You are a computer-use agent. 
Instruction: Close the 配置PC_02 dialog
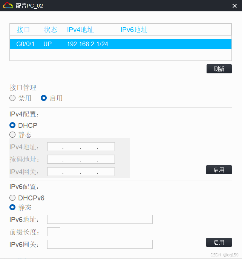click(234, 6)
